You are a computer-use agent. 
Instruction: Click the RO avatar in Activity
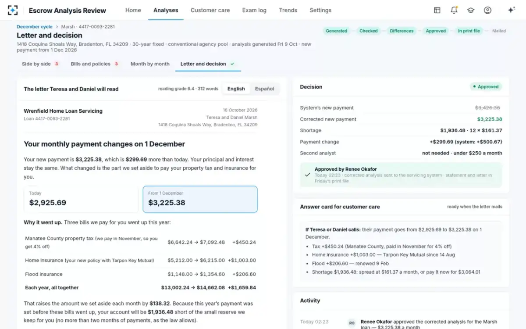(352, 322)
